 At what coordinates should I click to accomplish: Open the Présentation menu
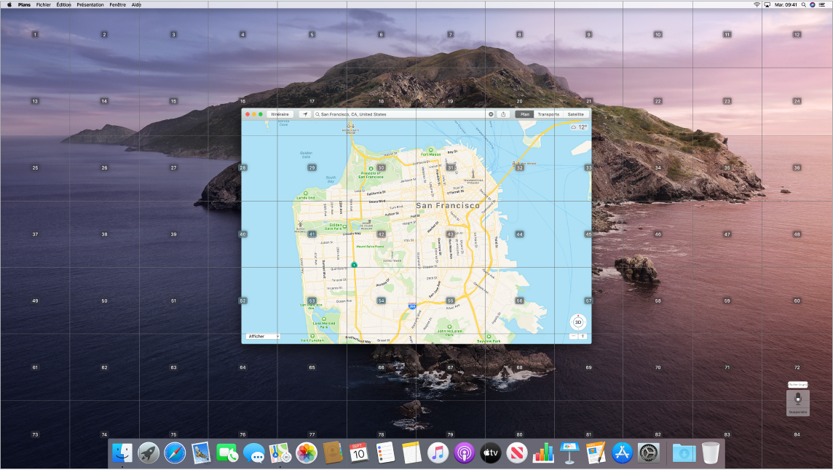[90, 4]
